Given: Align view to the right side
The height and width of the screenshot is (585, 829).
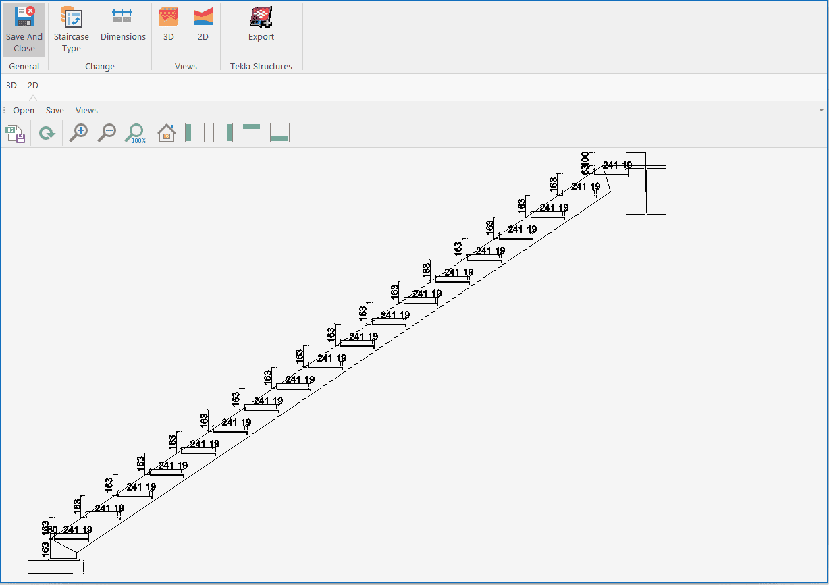Looking at the screenshot, I should 223,133.
